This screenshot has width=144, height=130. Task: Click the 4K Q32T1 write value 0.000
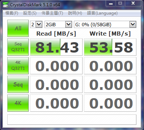110,66
